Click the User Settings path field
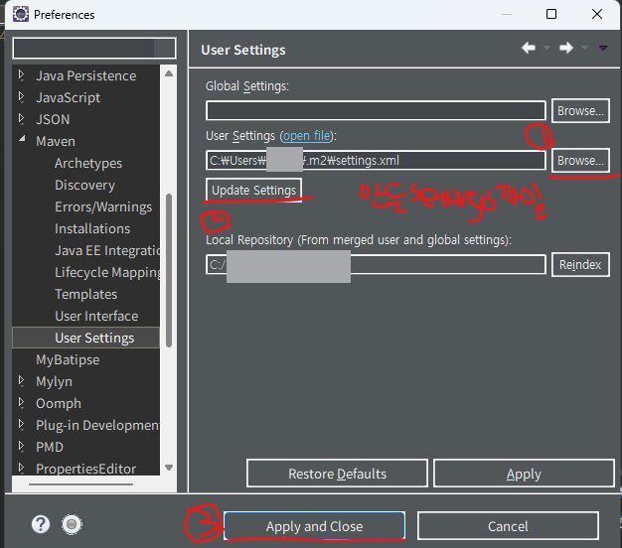Screen dimensions: 622x548 (x=376, y=160)
